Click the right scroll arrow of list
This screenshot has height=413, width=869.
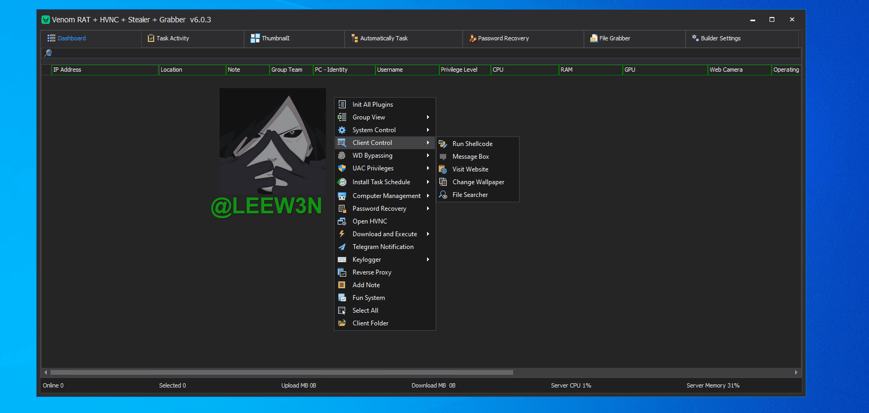(796, 373)
